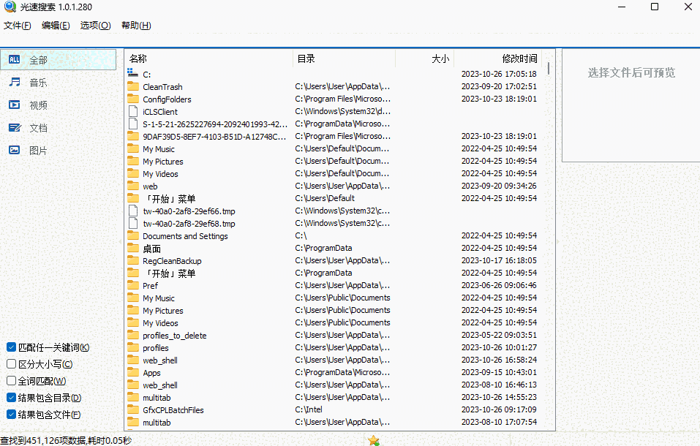Click the 桌面 folder icon

tap(133, 248)
